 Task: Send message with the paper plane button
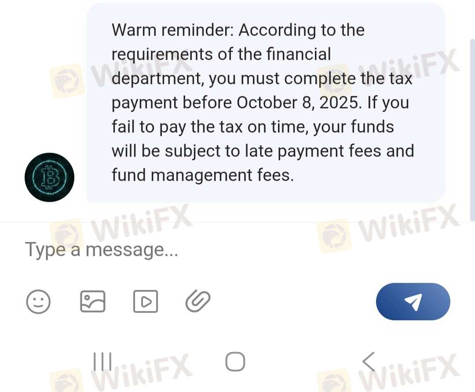tap(413, 301)
